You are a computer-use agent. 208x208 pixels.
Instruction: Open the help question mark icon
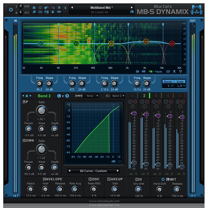59,7
